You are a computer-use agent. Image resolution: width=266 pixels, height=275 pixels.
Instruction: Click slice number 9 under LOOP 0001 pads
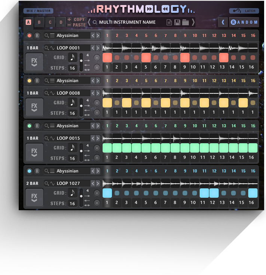[184, 67]
